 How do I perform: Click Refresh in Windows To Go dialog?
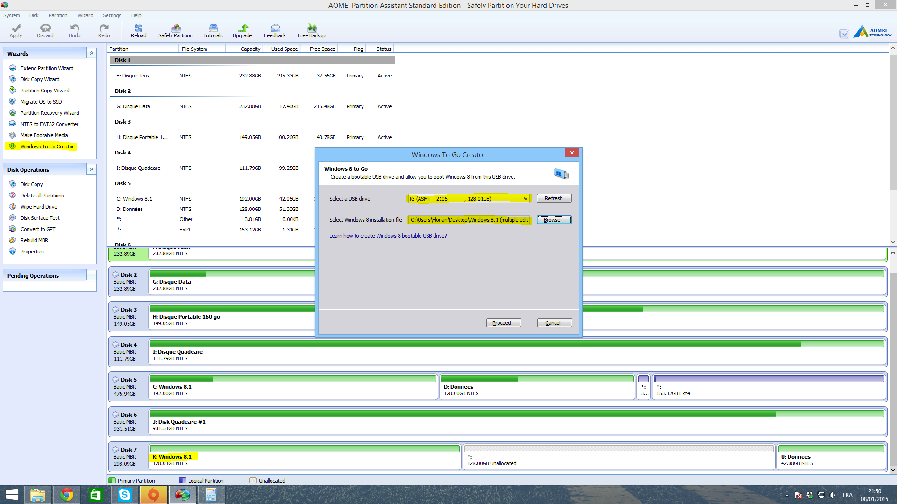[x=554, y=198]
